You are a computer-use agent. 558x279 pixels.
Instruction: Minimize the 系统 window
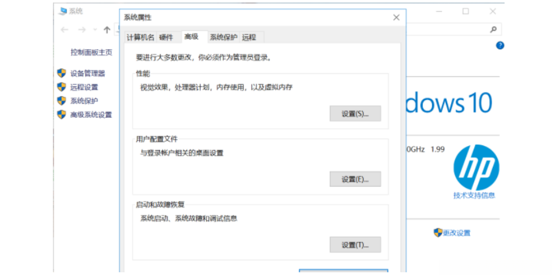click(439, 11)
